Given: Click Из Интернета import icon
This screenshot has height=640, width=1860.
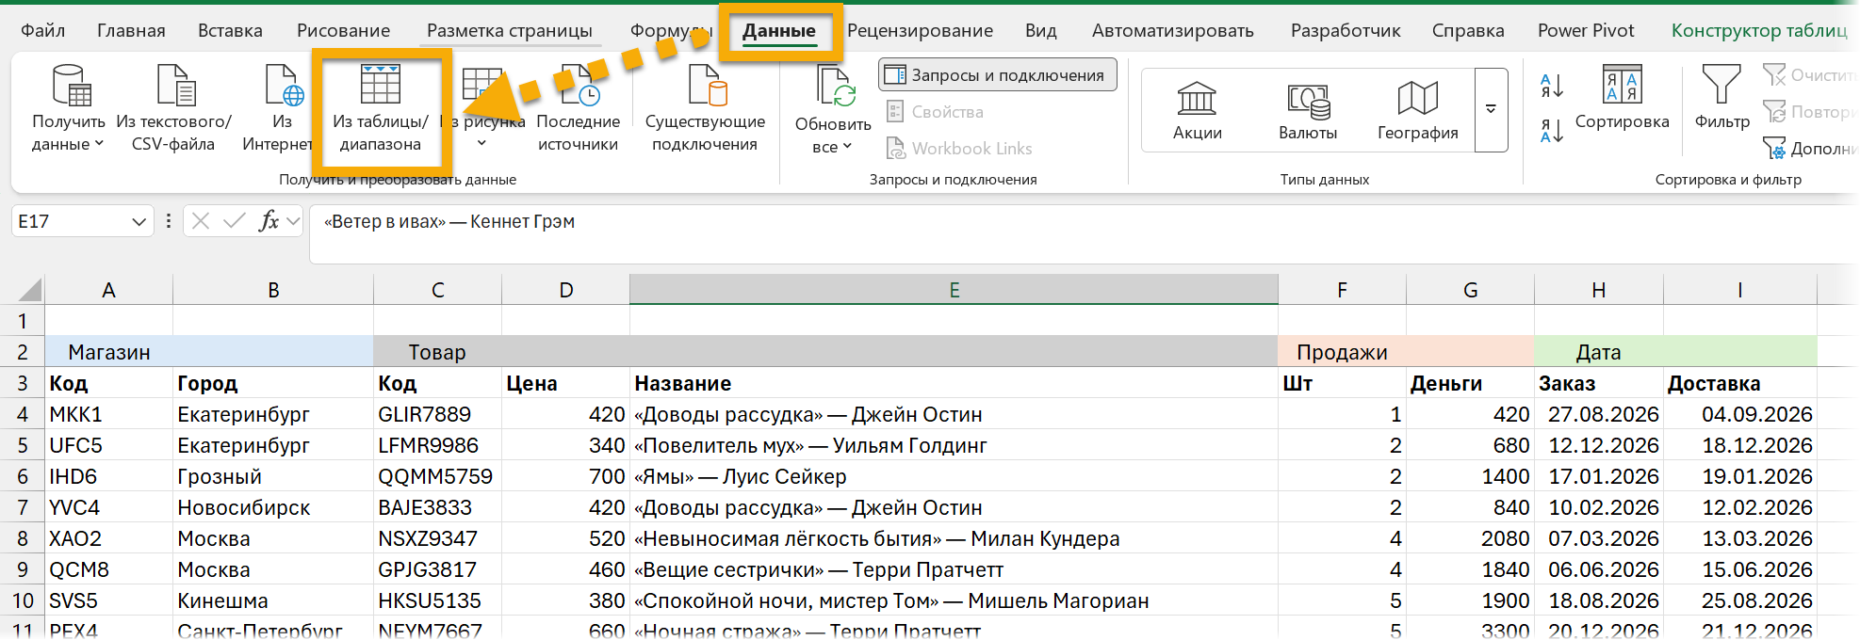Looking at the screenshot, I should [x=284, y=86].
